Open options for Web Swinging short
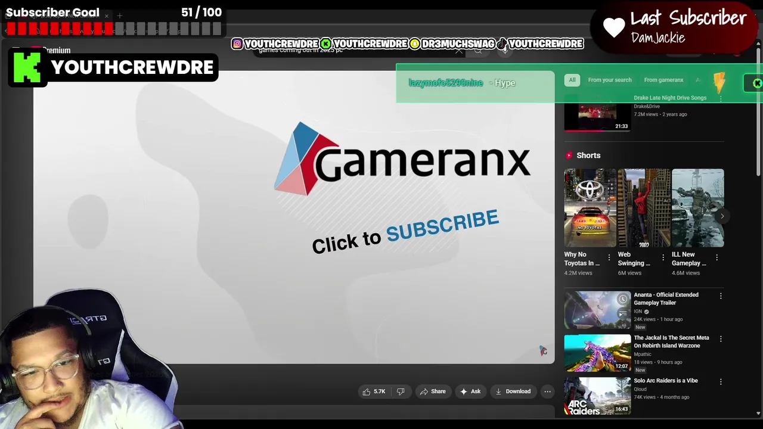The image size is (763, 429). 663,257
